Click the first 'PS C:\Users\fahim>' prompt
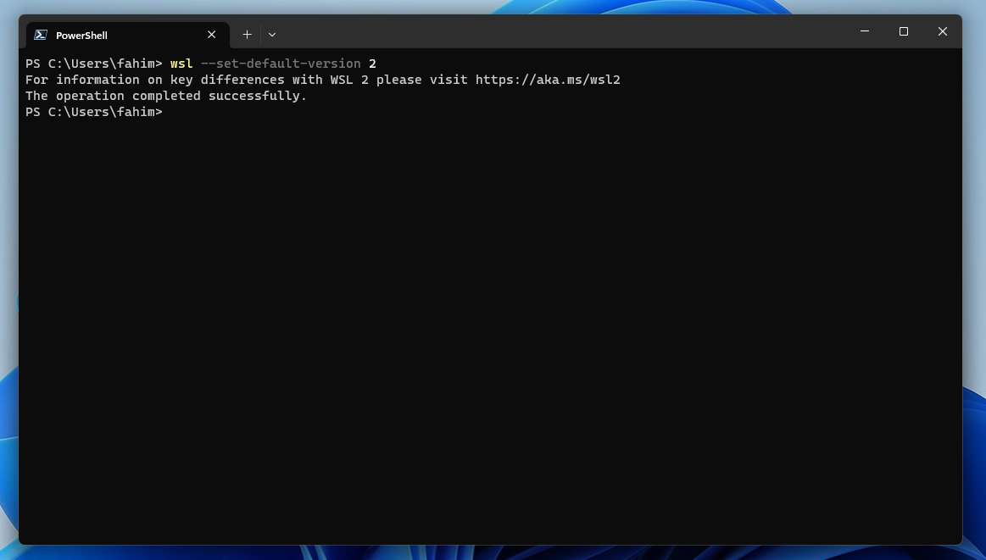986x560 pixels. [93, 64]
